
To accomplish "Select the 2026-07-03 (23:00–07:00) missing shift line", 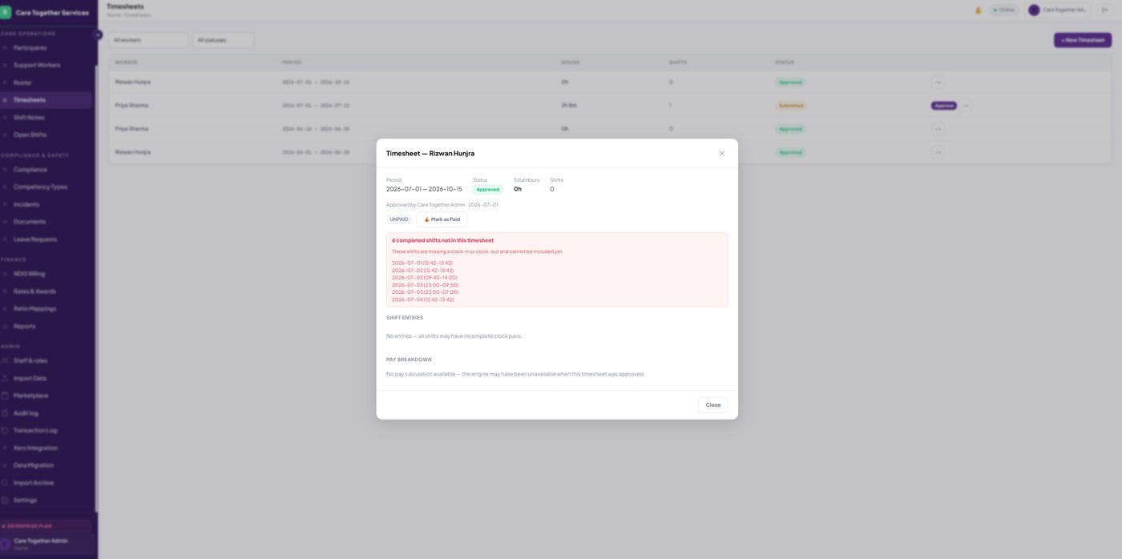I will tap(426, 292).
